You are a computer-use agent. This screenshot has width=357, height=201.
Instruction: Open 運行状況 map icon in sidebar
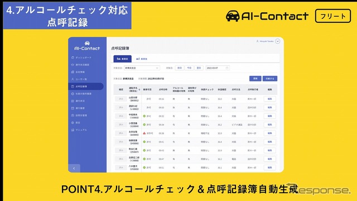[73, 101]
